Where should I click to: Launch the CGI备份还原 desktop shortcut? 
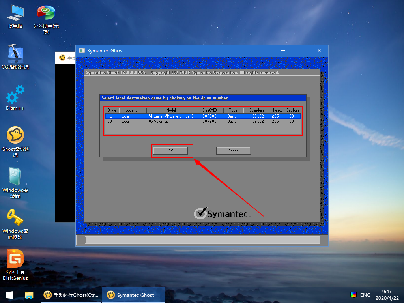tap(15, 57)
